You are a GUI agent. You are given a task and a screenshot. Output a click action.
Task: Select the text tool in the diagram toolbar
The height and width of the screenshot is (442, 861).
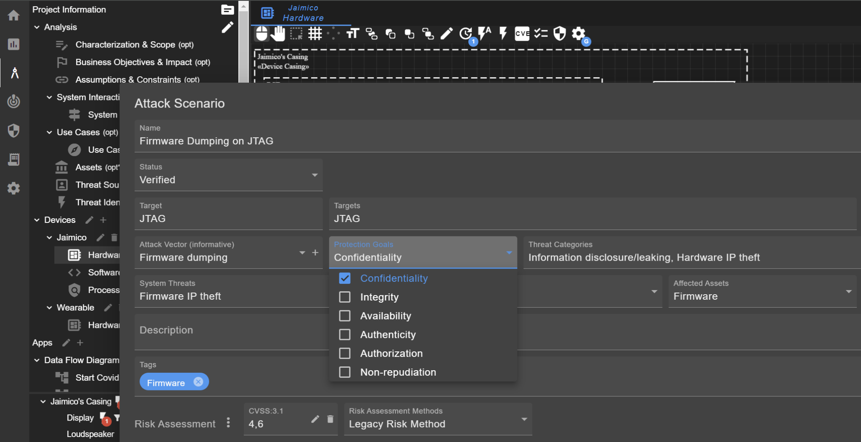pos(352,34)
